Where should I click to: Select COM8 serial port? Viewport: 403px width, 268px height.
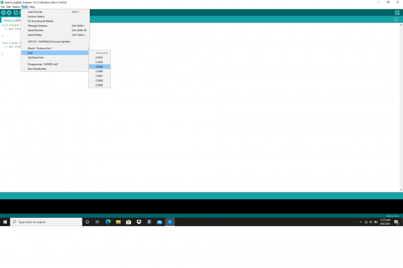pyautogui.click(x=100, y=80)
